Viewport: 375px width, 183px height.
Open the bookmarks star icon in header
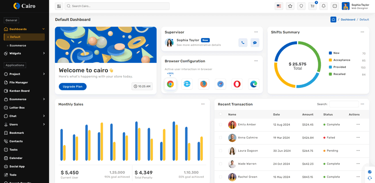(290, 6)
